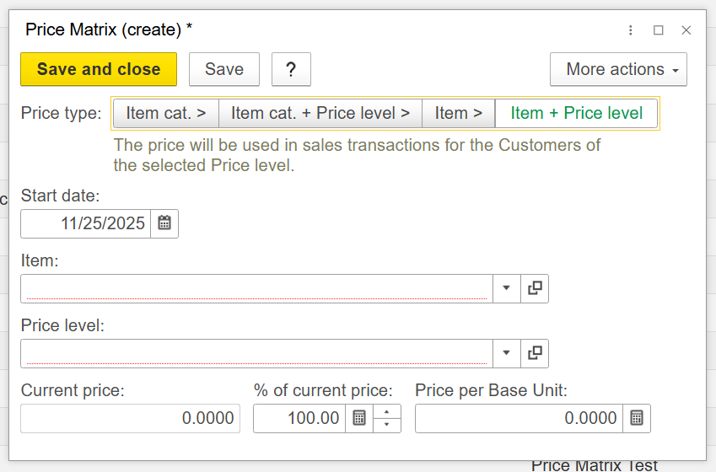This screenshot has height=472, width=716.
Task: Click the open icon beside Price level field
Action: [x=535, y=353]
